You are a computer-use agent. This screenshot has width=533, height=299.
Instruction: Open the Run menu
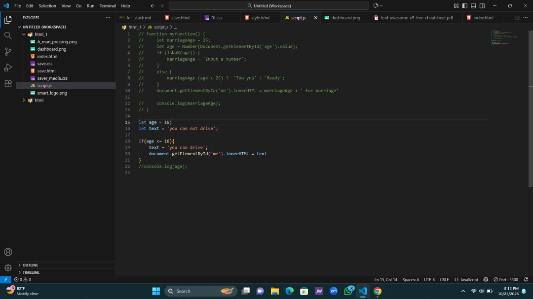point(90,6)
